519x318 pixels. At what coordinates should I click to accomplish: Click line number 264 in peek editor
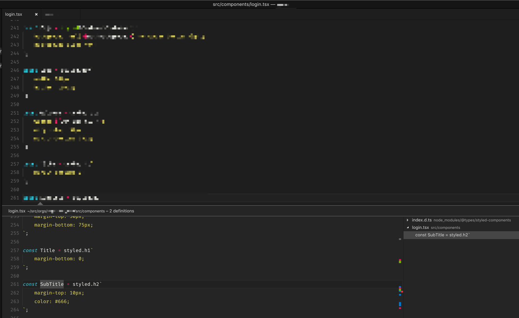click(x=15, y=310)
